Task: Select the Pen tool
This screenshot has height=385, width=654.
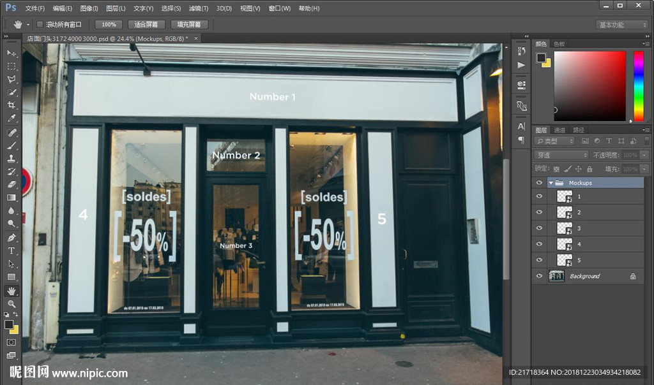Action: (11, 238)
